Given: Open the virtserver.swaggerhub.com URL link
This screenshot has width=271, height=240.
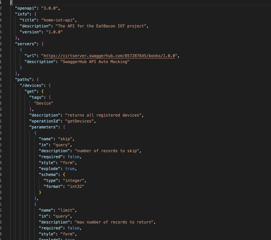Looking at the screenshot, I should click(110, 56).
